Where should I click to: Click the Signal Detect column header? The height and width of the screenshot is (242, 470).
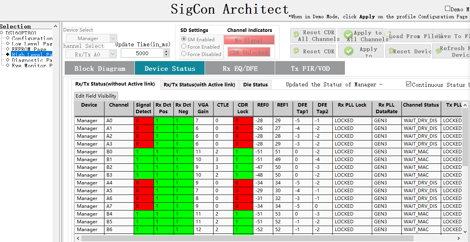(x=143, y=108)
